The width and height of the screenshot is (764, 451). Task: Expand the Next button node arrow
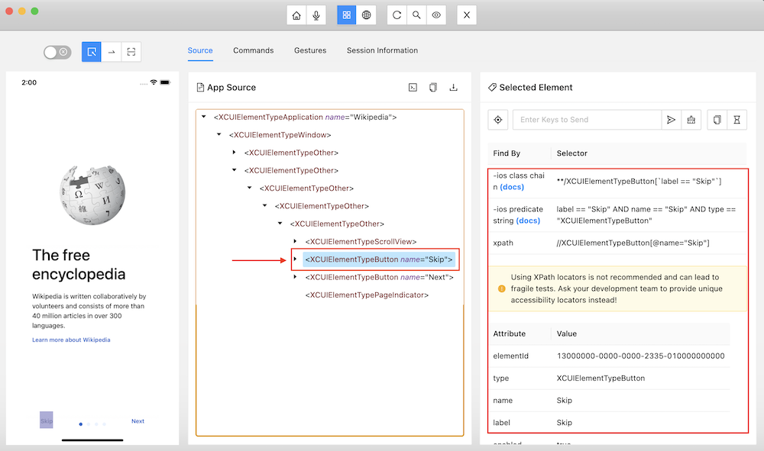(x=295, y=277)
